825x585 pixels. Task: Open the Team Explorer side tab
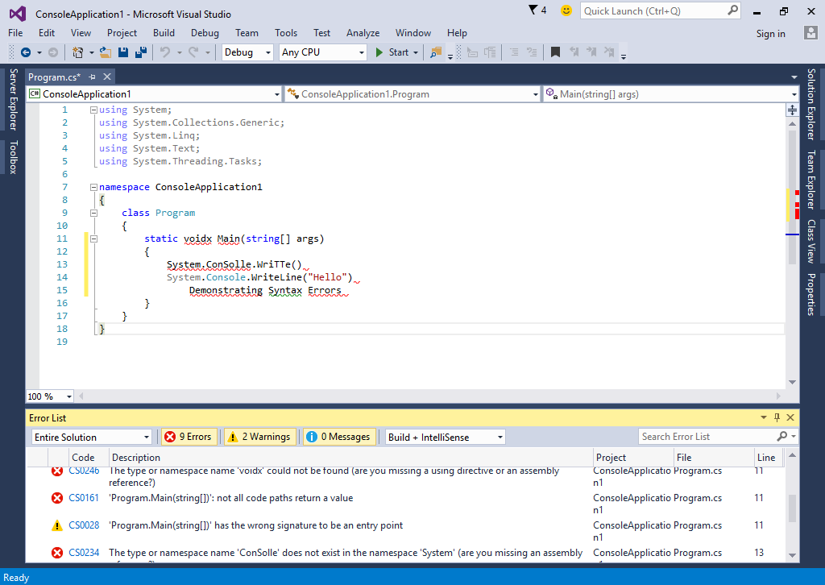click(x=810, y=180)
